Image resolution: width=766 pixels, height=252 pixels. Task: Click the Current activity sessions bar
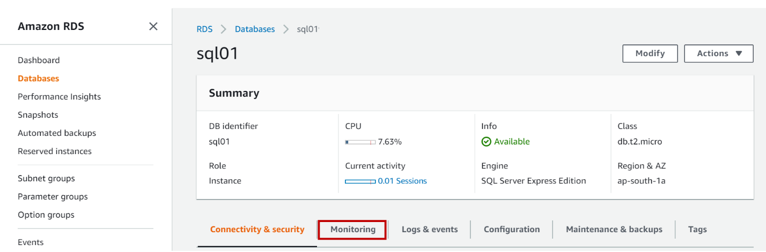(360, 181)
